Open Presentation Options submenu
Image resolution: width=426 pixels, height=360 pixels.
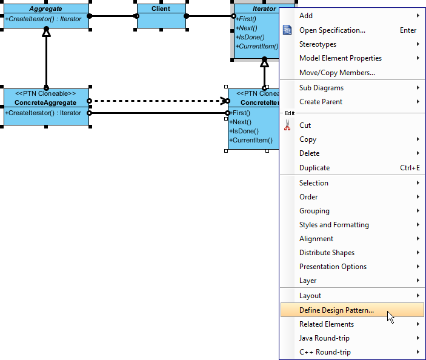352,267
